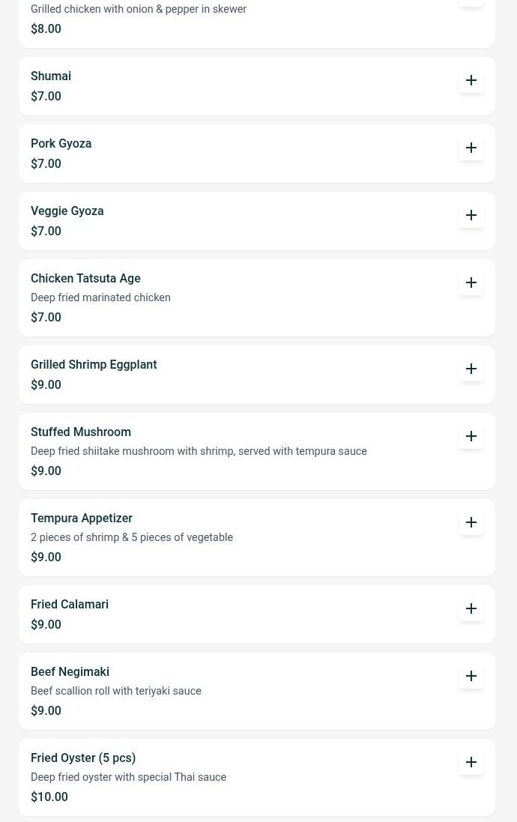Add Chicken Tatsuta Age to cart
This screenshot has height=822, width=517.
pos(471,282)
